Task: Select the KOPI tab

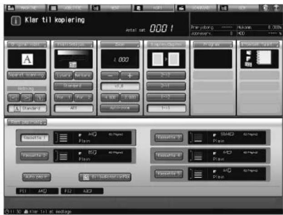Action: click(154, 8)
